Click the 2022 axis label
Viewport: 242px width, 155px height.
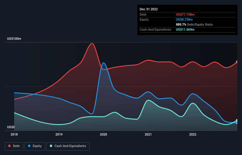193,134
